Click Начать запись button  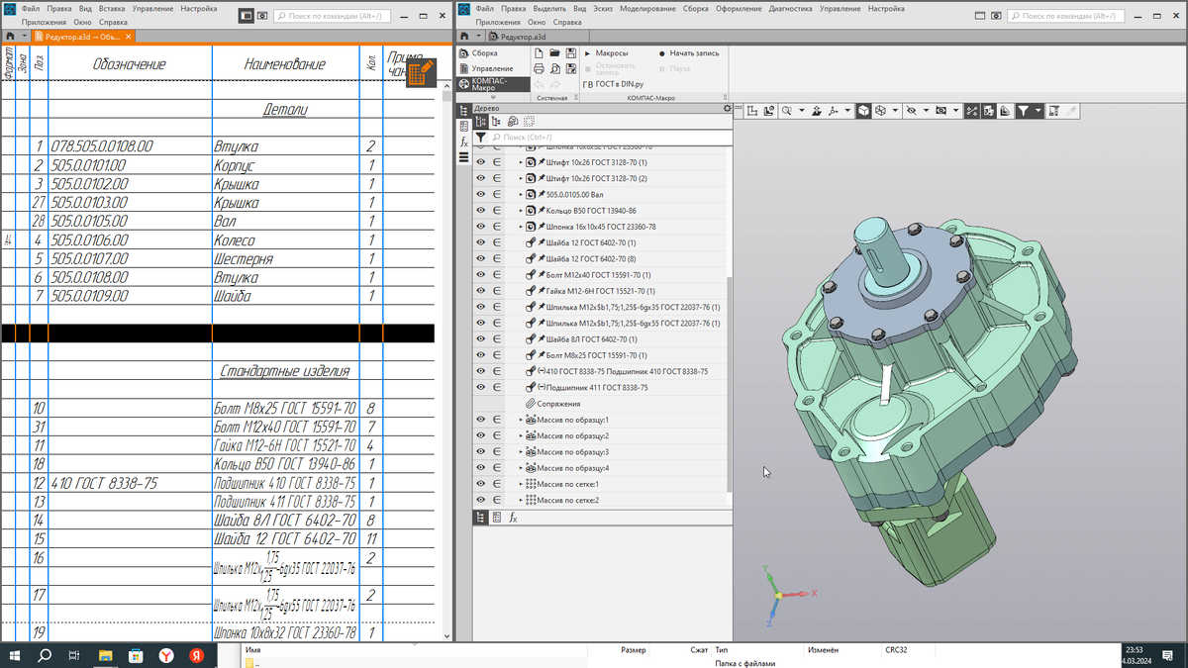pos(689,53)
